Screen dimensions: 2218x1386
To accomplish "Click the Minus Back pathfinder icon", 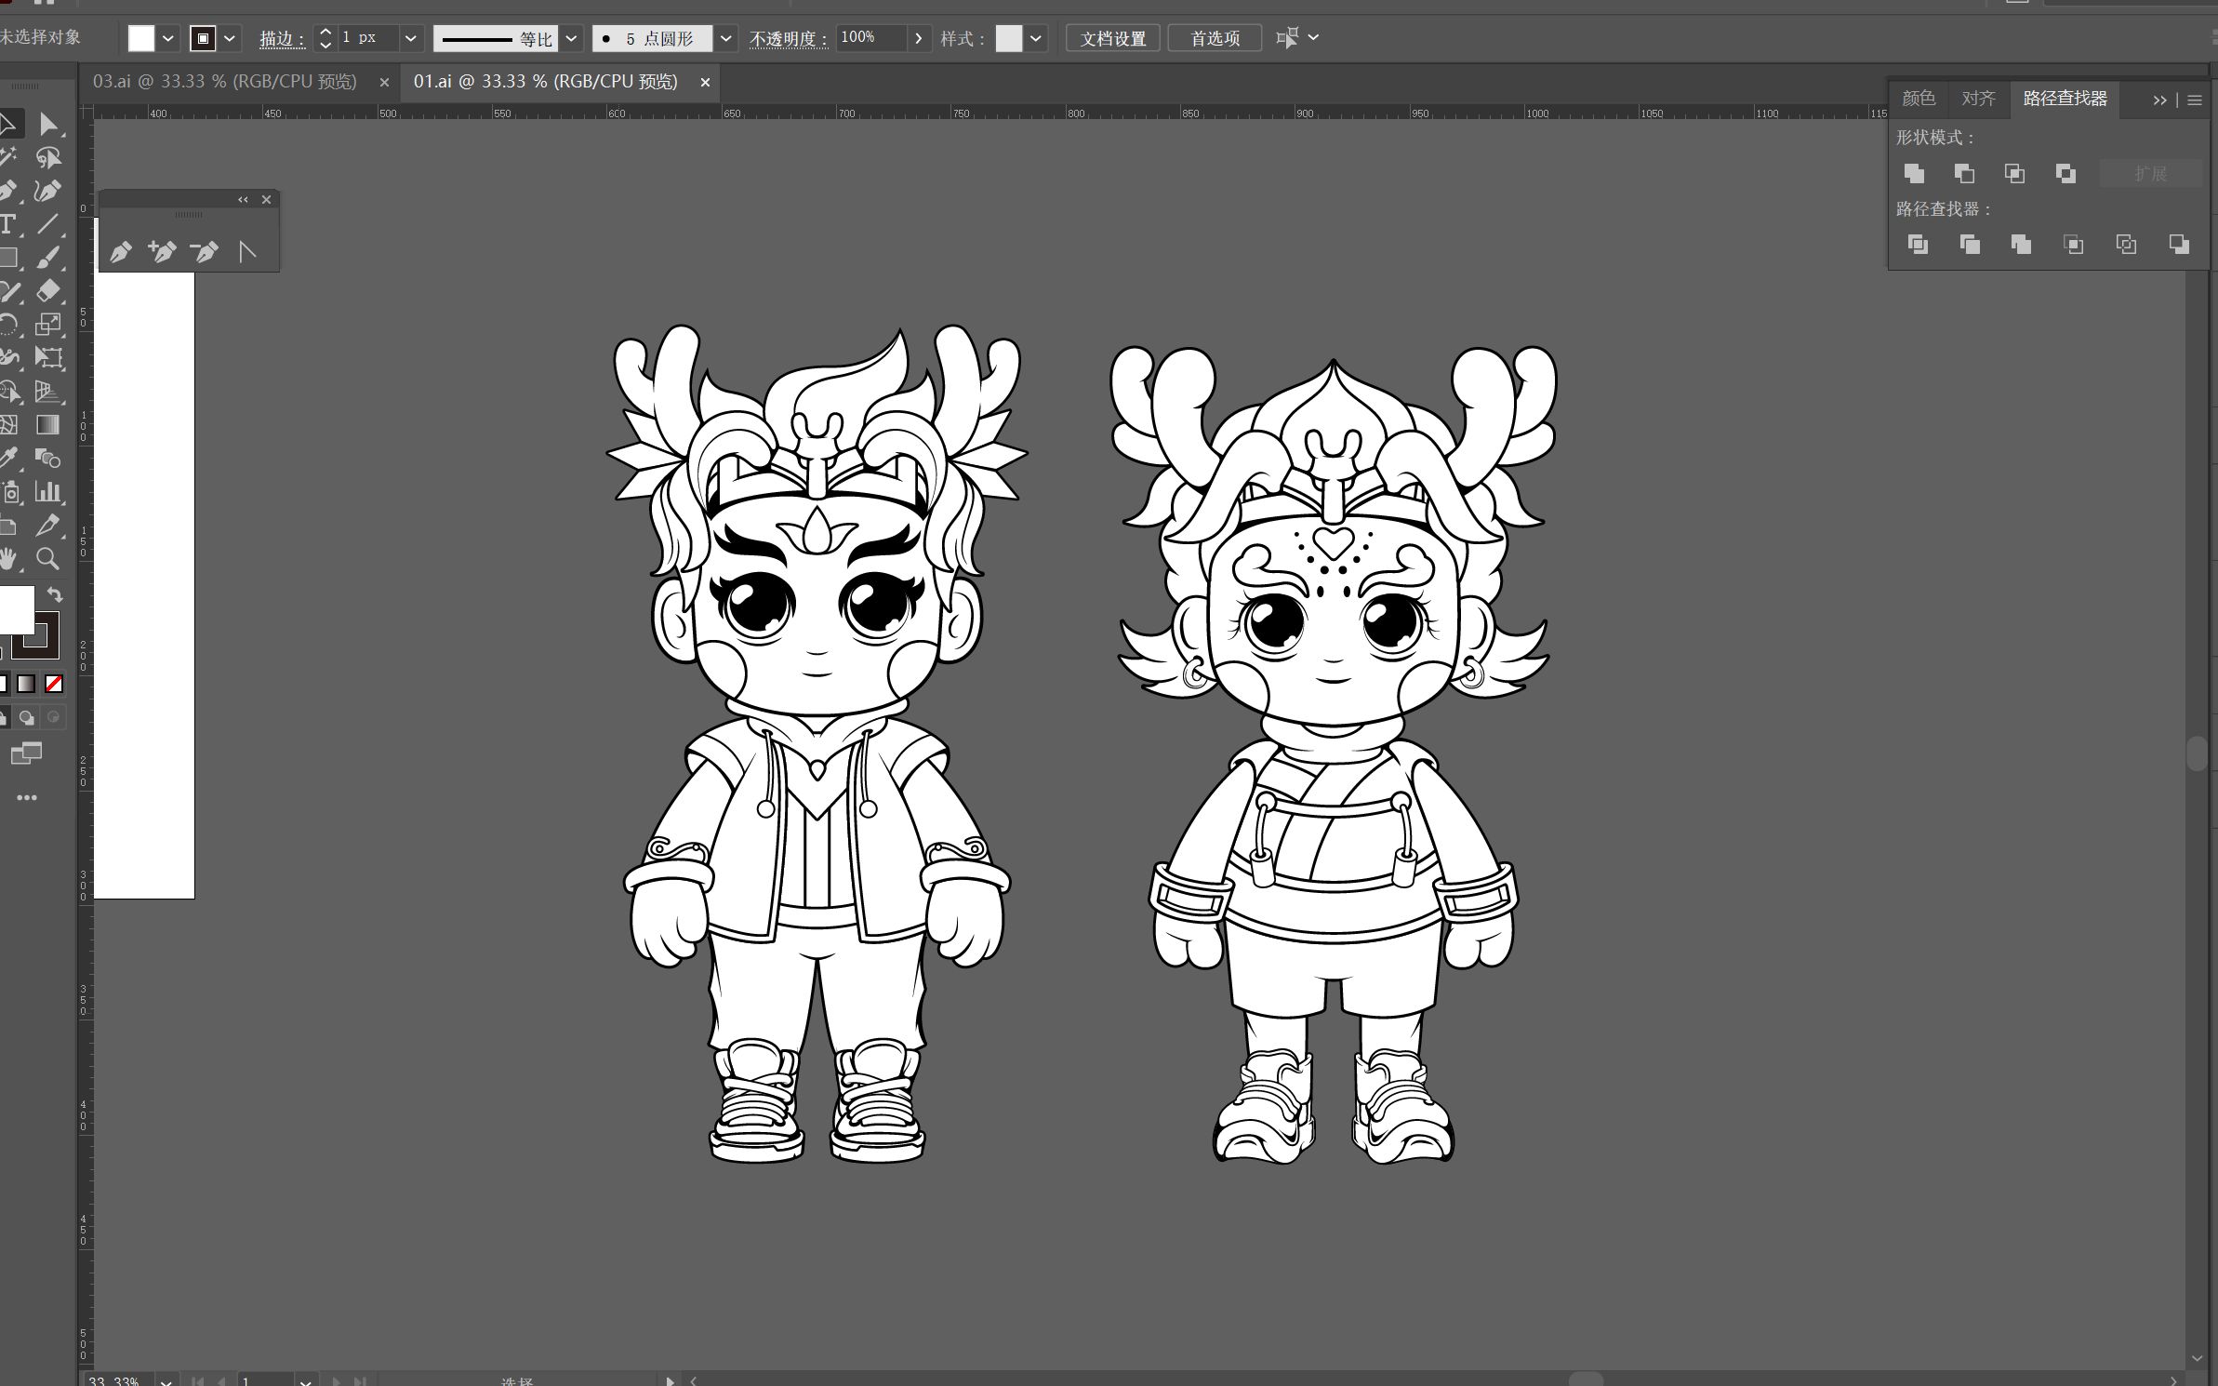I will (x=2178, y=245).
